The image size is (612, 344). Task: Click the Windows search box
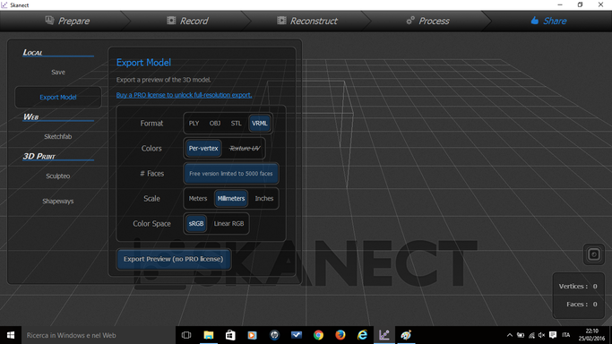point(99,335)
